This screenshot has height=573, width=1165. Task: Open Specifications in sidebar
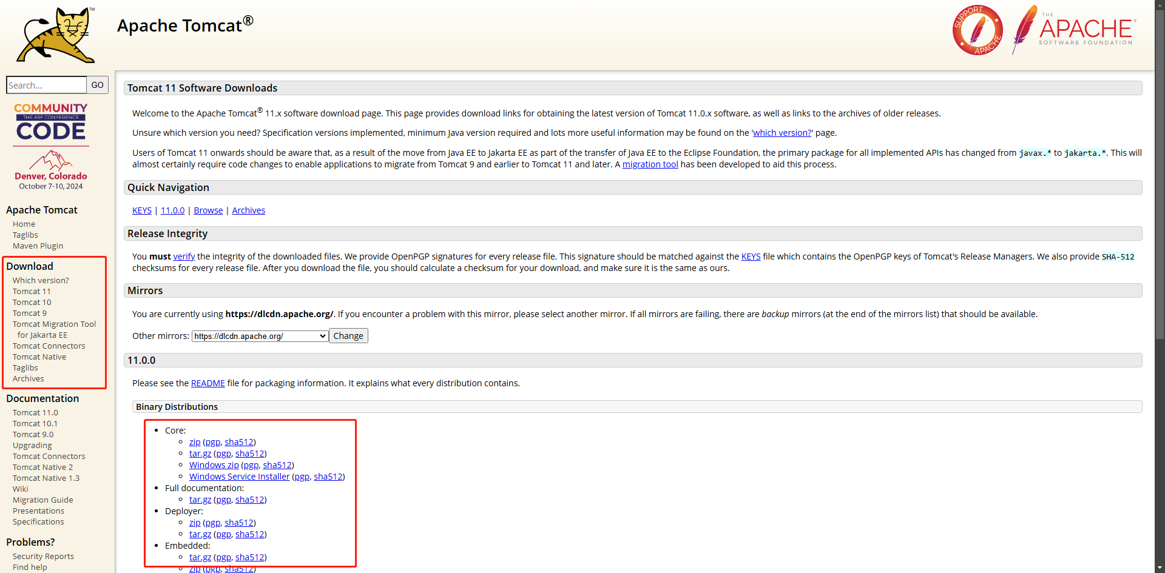pyautogui.click(x=38, y=522)
